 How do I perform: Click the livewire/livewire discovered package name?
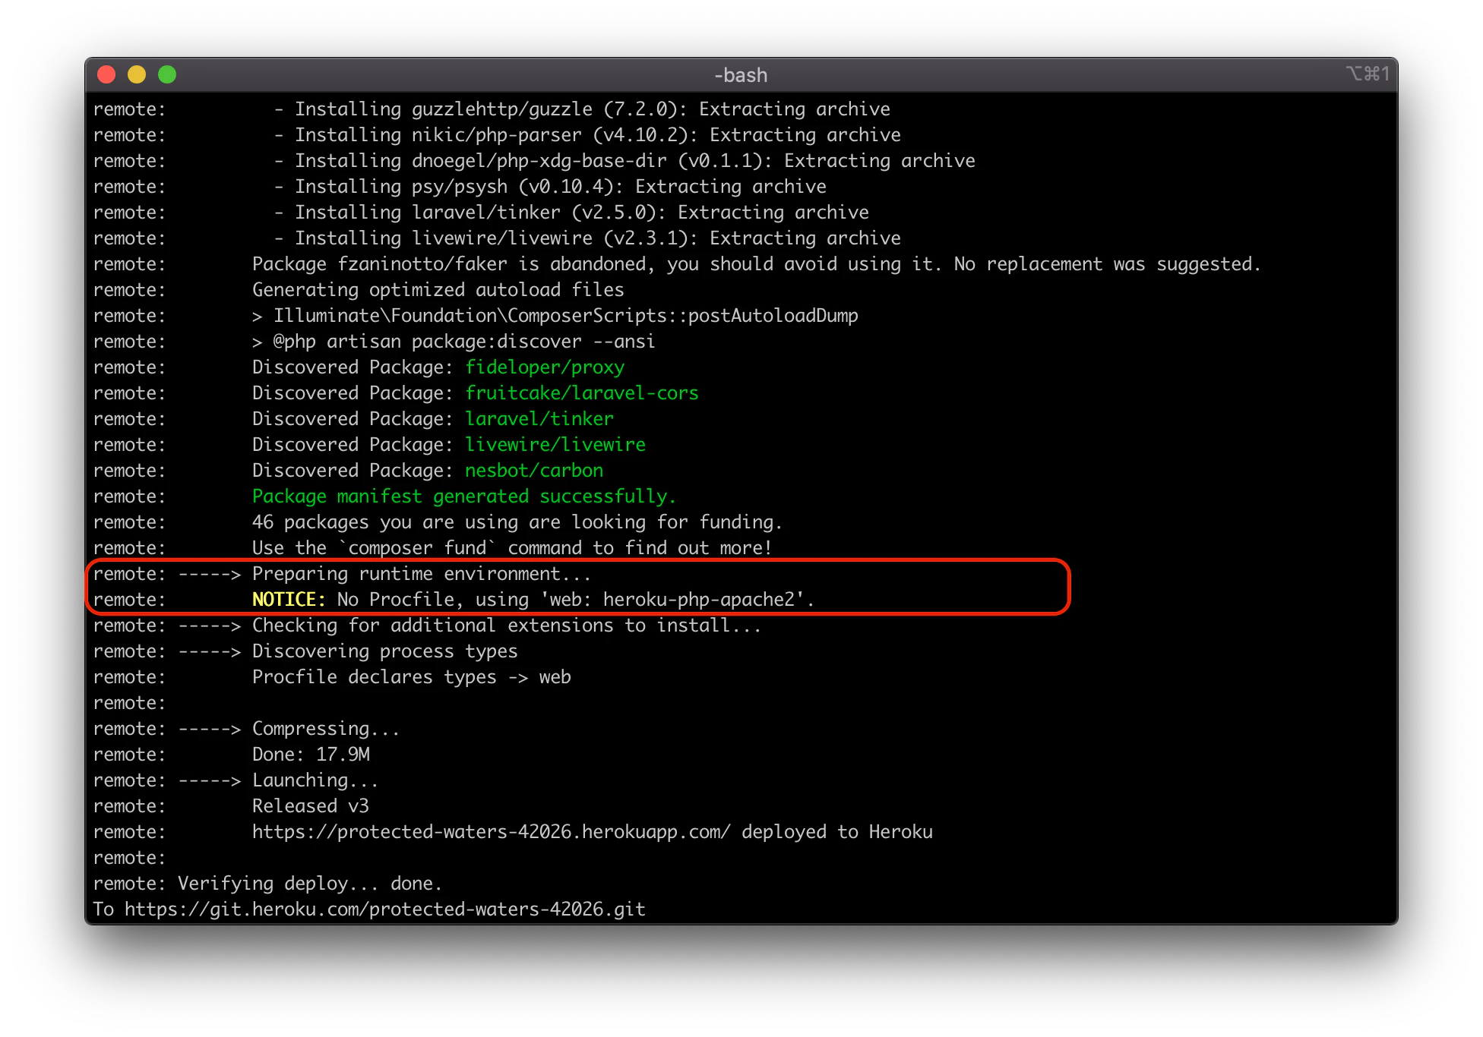[555, 445]
